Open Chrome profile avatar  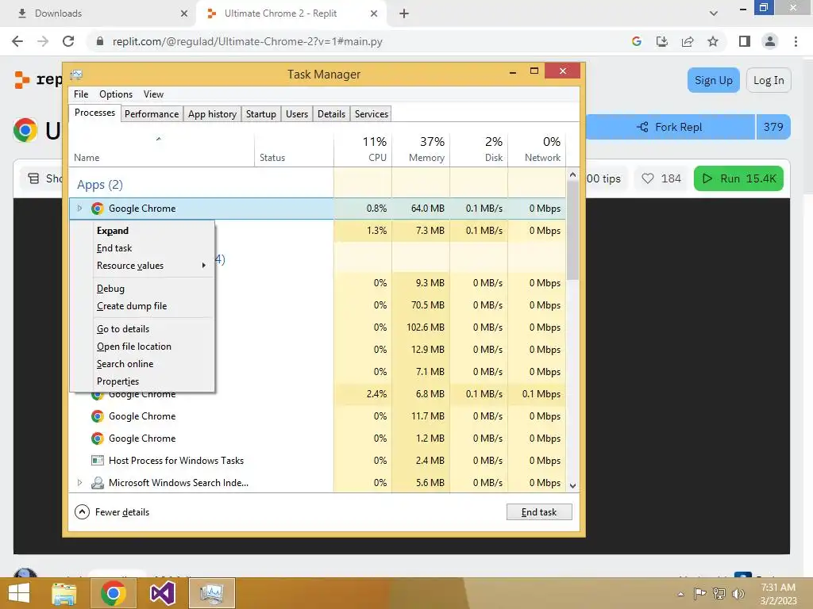(x=770, y=41)
